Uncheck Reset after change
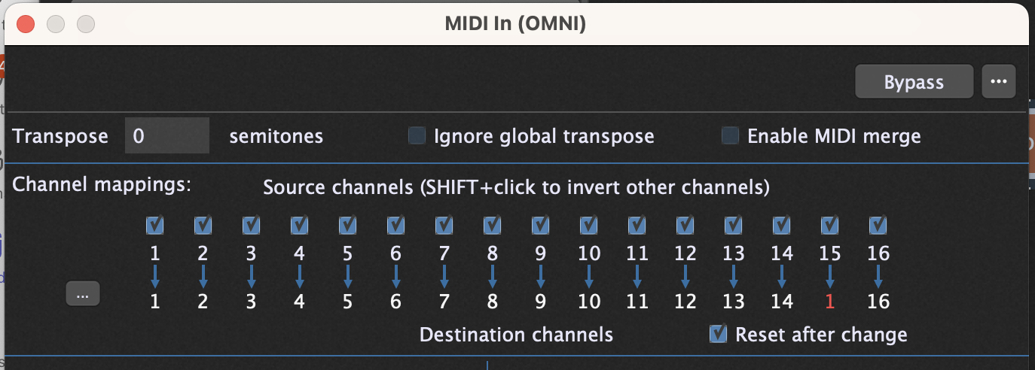The width and height of the screenshot is (1035, 370). click(x=719, y=334)
